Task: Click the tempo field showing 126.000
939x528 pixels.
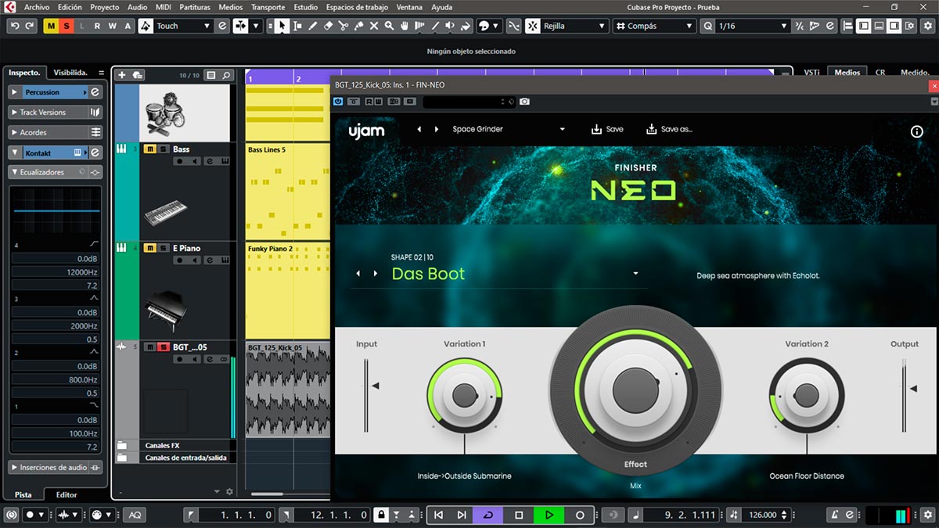Action: 763,515
